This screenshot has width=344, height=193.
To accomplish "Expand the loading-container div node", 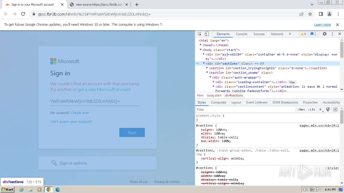I will (213, 82).
